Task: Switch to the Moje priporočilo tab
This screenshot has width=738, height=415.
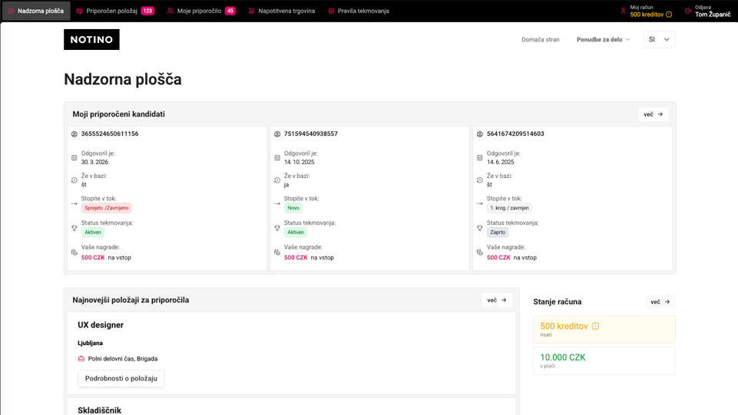Action: click(200, 11)
